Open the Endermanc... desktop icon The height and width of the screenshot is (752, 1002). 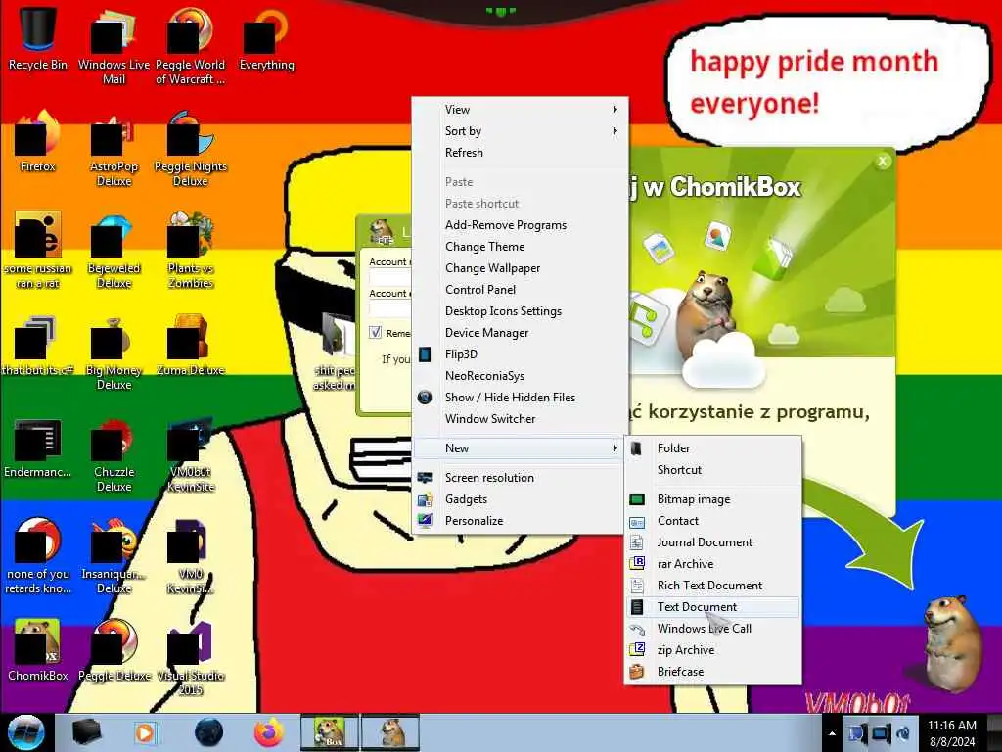click(x=38, y=447)
